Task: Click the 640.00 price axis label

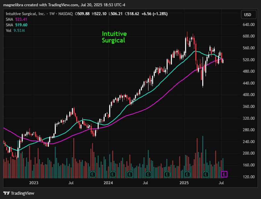Action: click(x=249, y=25)
